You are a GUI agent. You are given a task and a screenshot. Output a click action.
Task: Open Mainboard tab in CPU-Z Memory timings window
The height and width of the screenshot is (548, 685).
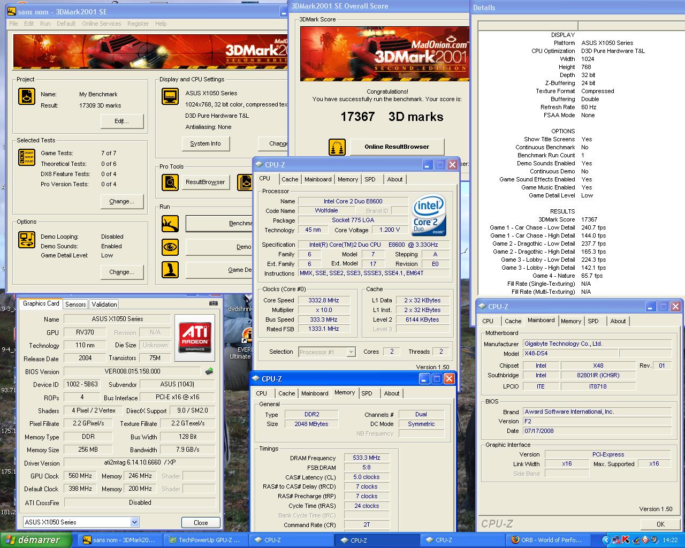click(x=315, y=393)
